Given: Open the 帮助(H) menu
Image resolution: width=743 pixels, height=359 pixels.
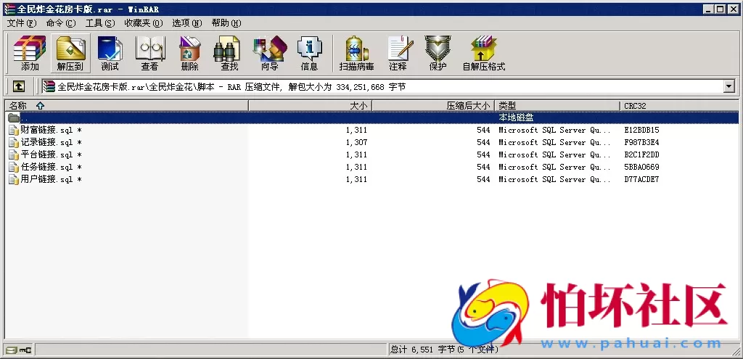Looking at the screenshot, I should tap(226, 23).
